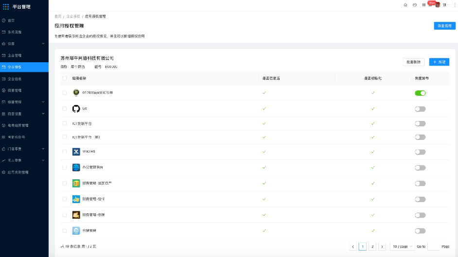The width and height of the screenshot is (458, 257).
Task: Open 应用类别管理 in the sidebar
Action: (24, 172)
